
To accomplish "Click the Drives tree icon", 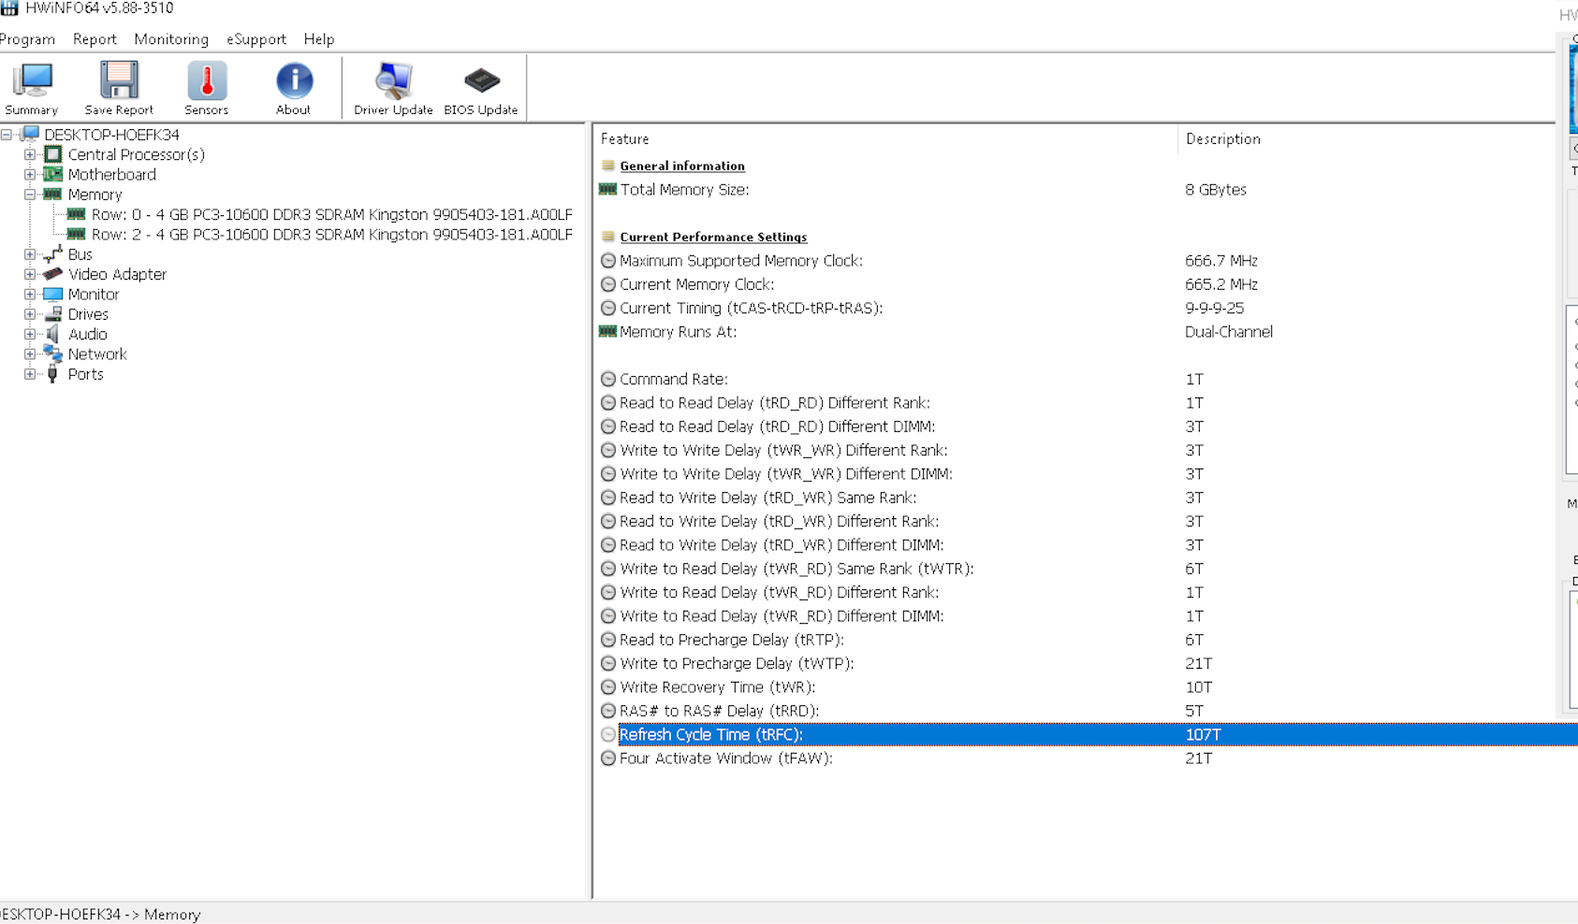I will click(x=53, y=314).
